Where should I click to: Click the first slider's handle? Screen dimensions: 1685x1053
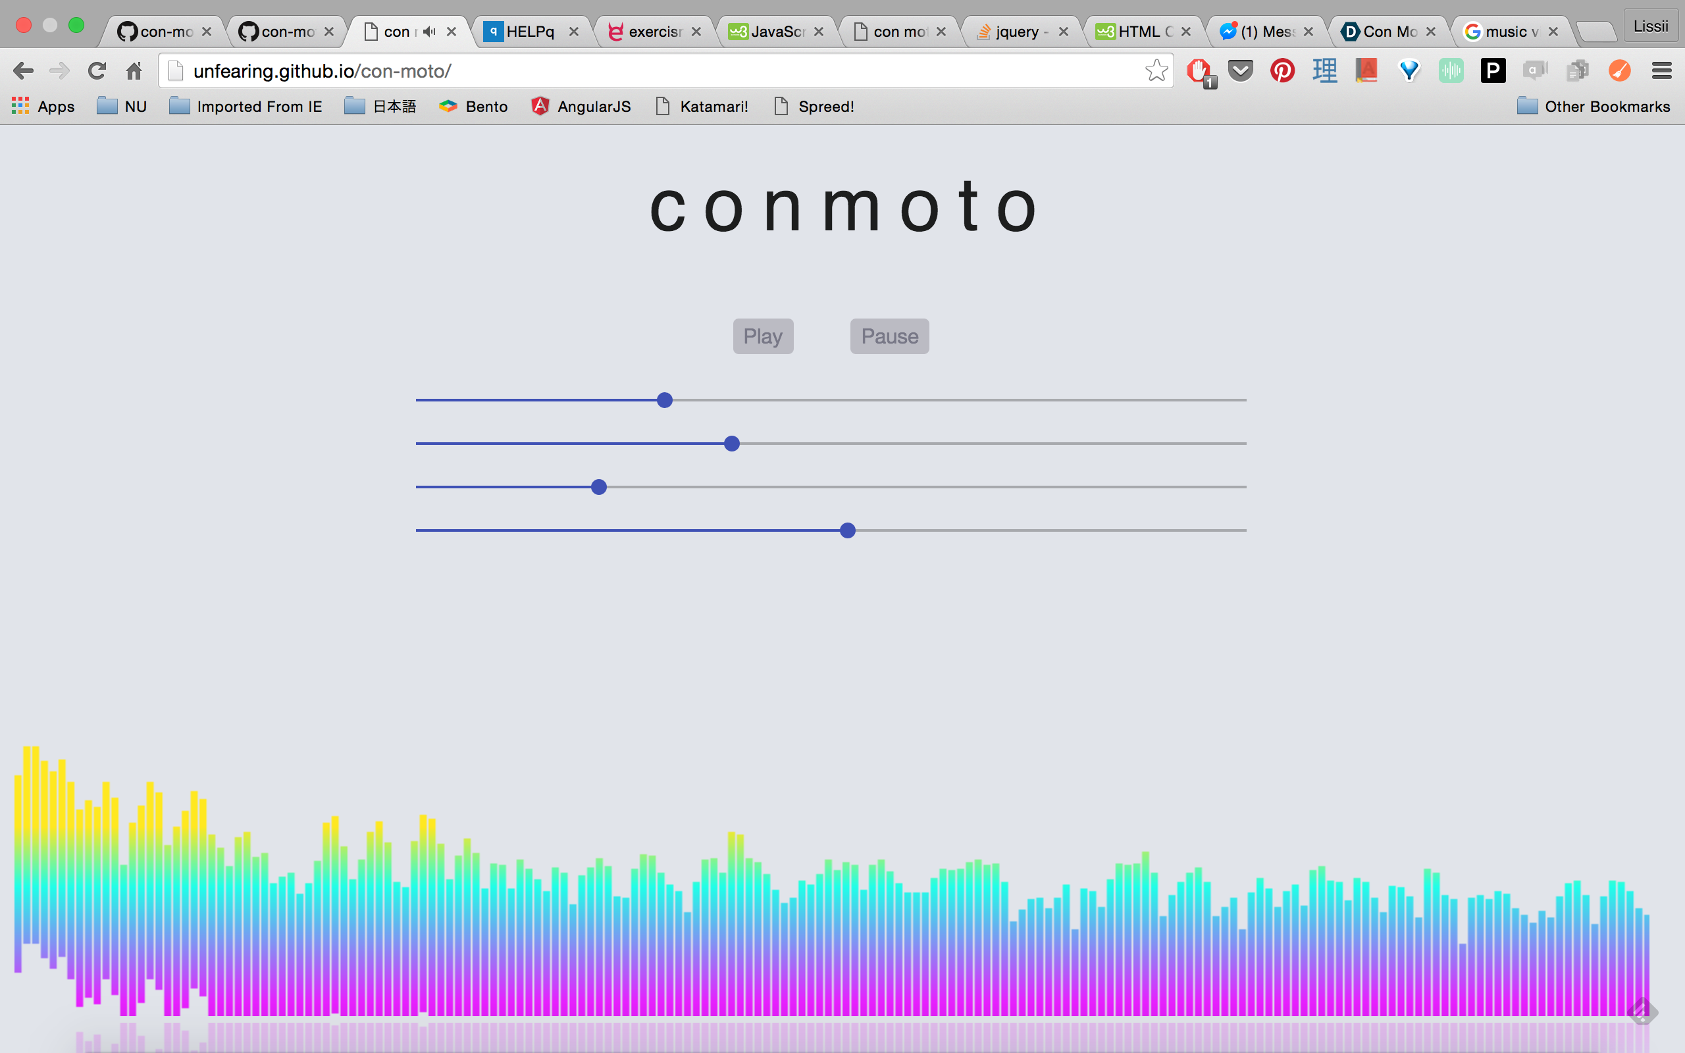click(665, 399)
